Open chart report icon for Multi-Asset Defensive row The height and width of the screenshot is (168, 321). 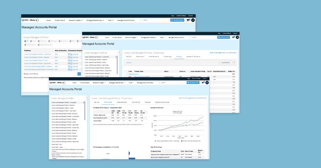click(71, 66)
